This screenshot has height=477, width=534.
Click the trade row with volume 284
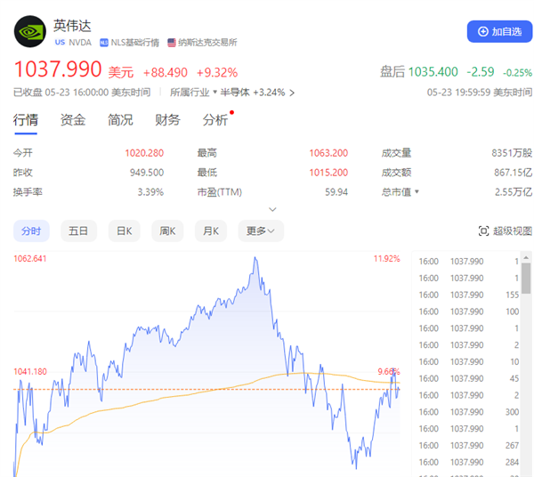469,463
